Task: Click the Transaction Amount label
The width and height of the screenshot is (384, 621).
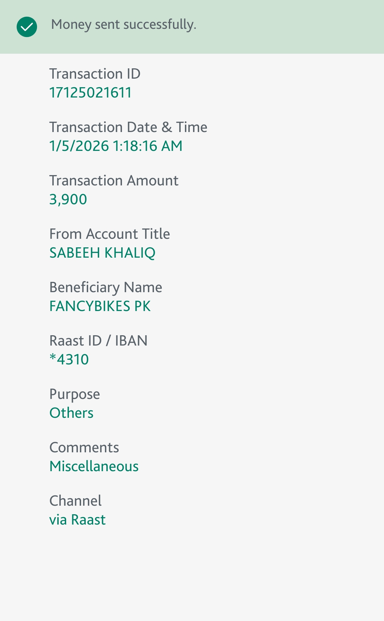Action: (x=113, y=180)
